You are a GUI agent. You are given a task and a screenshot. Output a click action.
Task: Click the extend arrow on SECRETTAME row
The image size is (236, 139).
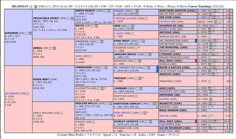[232, 44]
